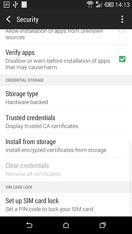Open Storage type setting

66,98
